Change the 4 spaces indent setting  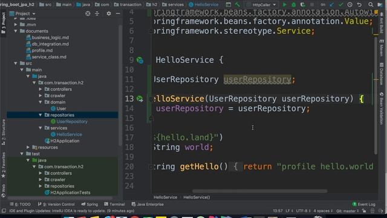click(323, 211)
